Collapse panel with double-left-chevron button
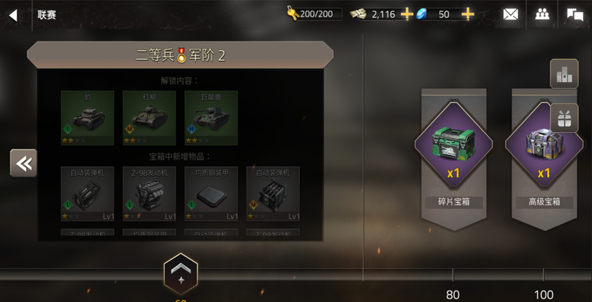 [x=24, y=163]
